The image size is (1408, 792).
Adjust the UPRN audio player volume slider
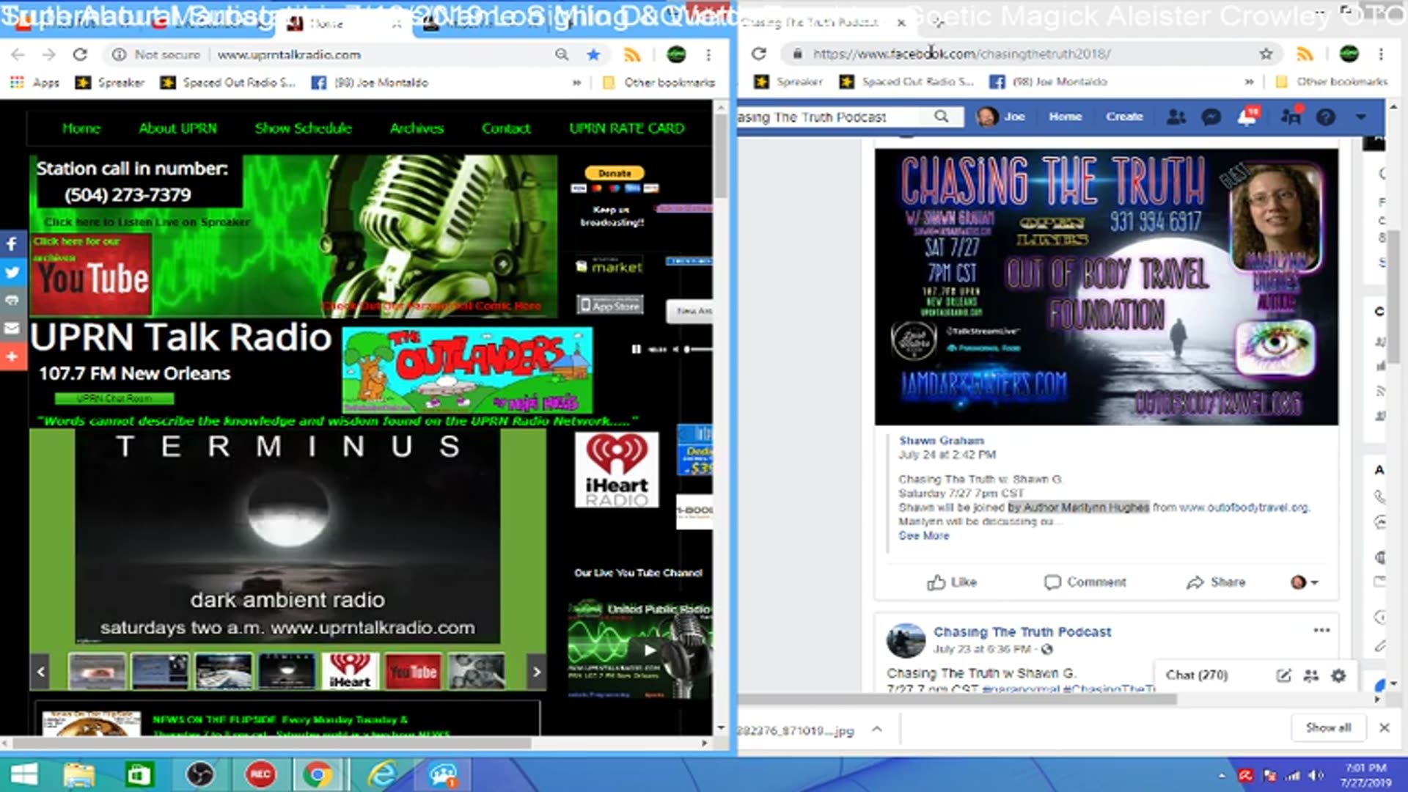tap(698, 349)
